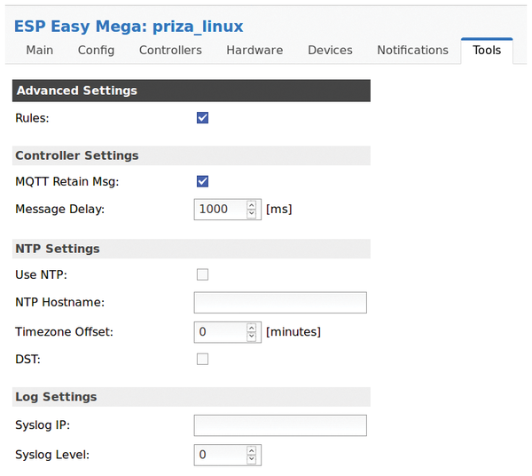Screen dimensions: 532x476
Task: Increment the Timezone Offset using the up arrow
Action: (x=252, y=329)
